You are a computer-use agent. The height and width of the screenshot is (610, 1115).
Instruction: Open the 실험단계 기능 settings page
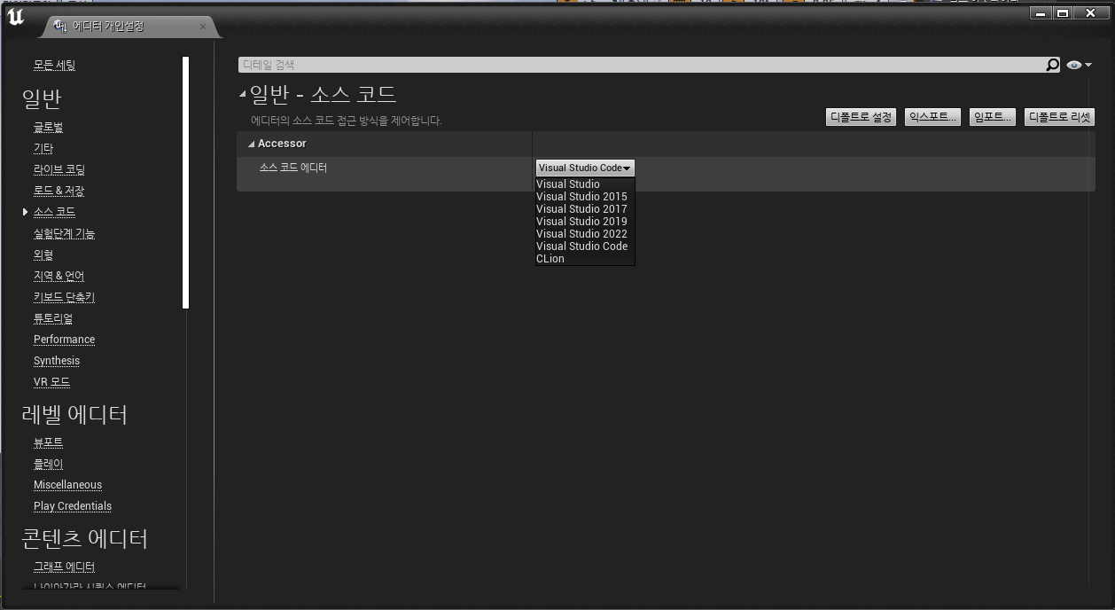coord(65,233)
